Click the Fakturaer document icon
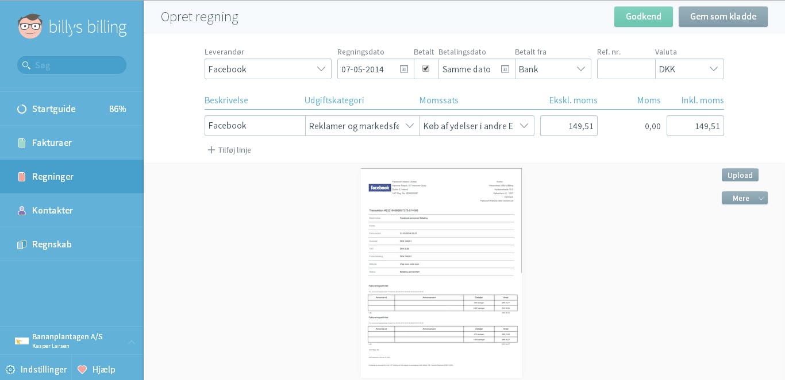The height and width of the screenshot is (380, 785). (x=22, y=143)
